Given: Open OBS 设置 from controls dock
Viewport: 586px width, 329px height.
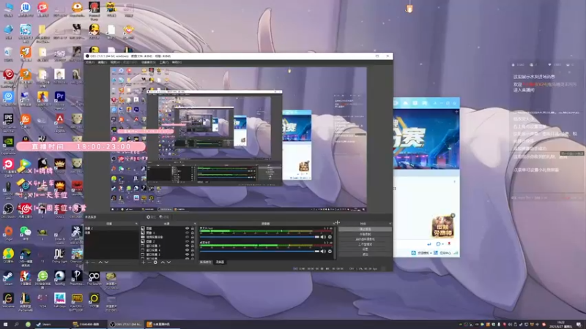Looking at the screenshot, I should click(365, 249).
